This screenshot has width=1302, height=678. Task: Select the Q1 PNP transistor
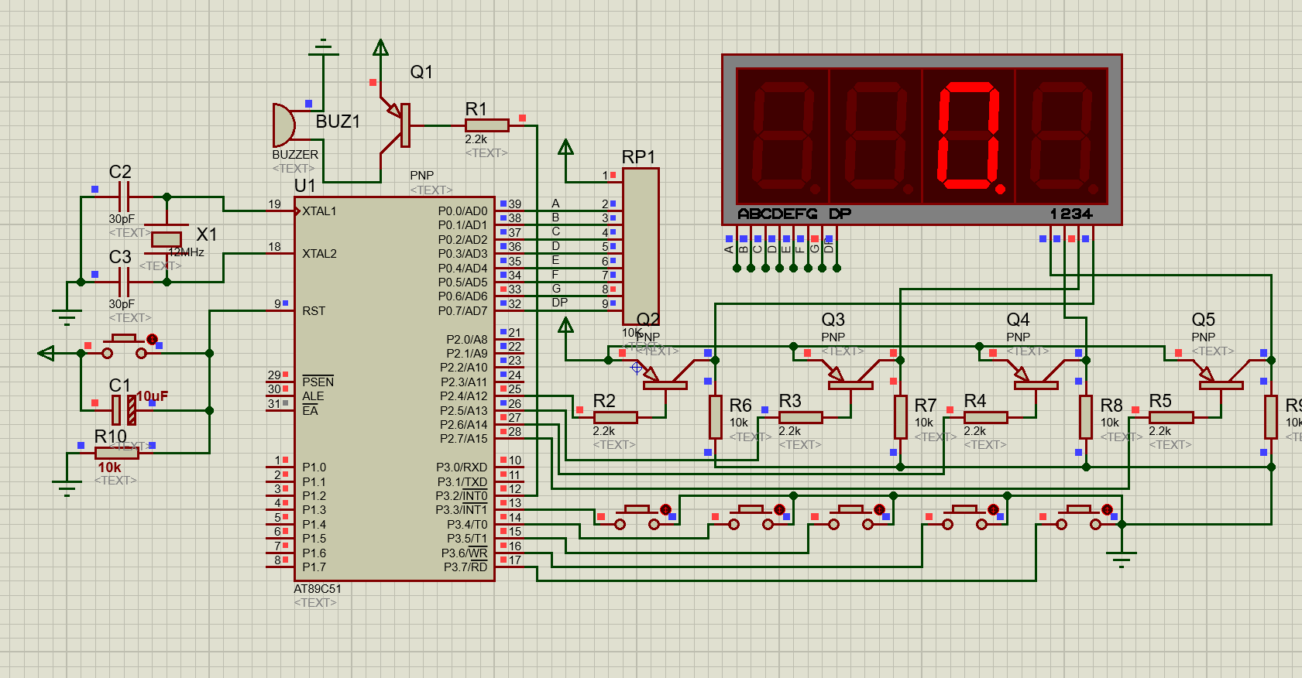pyautogui.click(x=395, y=125)
